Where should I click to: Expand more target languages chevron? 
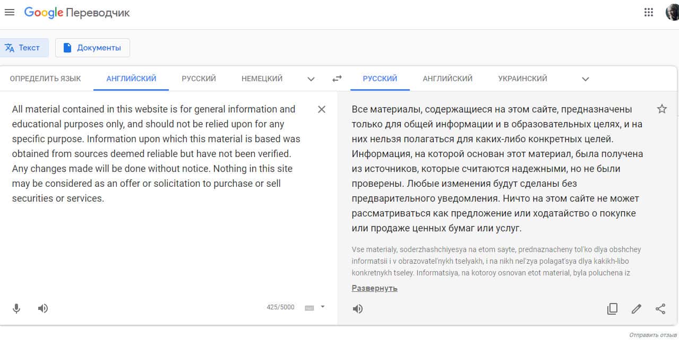pyautogui.click(x=585, y=79)
